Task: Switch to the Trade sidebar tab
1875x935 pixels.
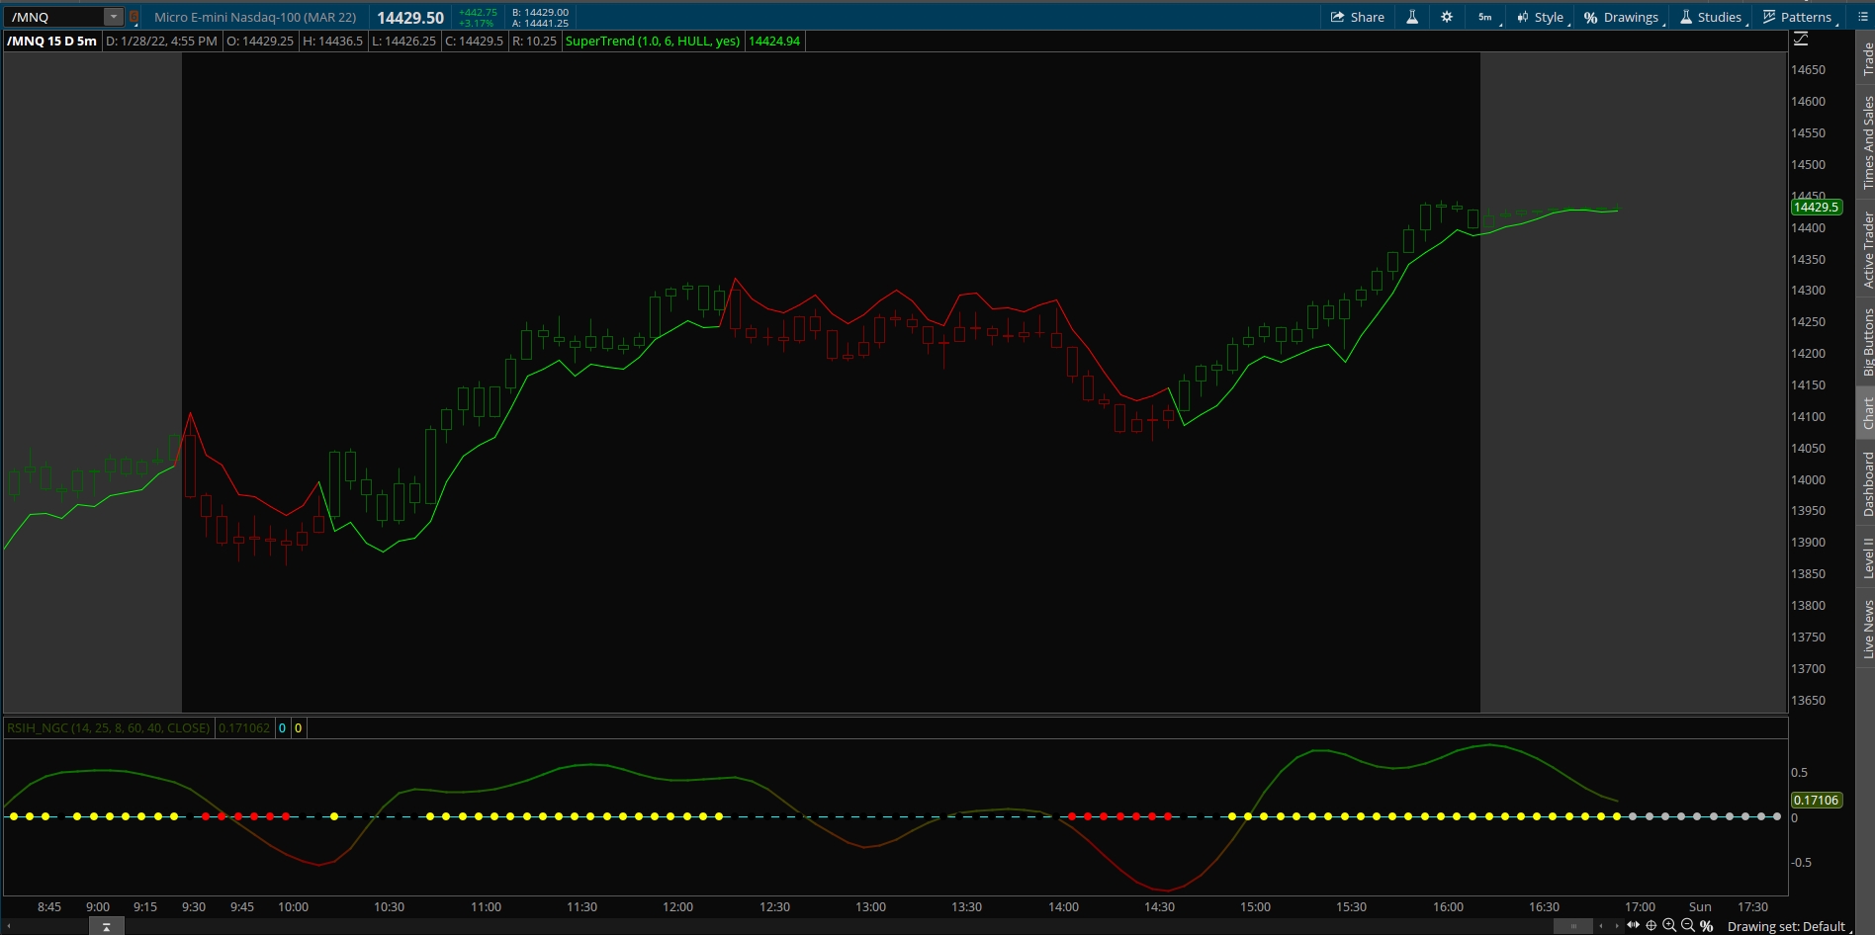Action: coord(1867,59)
